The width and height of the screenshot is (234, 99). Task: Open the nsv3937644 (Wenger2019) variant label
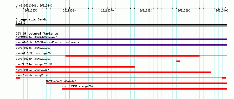coord(34,64)
